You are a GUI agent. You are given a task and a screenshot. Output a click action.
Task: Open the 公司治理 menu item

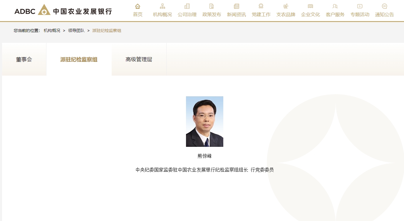187,14
